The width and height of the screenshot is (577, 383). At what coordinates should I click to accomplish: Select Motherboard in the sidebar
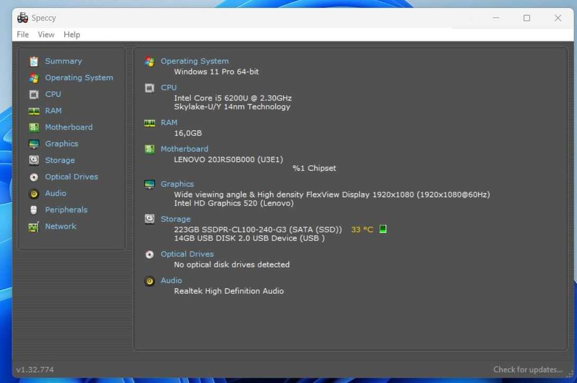pos(69,127)
